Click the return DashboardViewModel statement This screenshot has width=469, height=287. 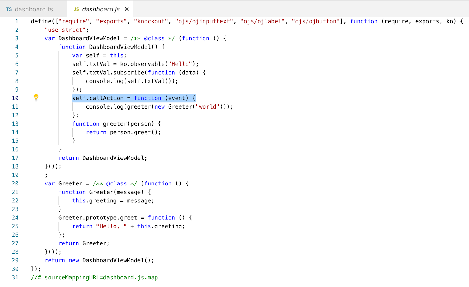coord(103,158)
